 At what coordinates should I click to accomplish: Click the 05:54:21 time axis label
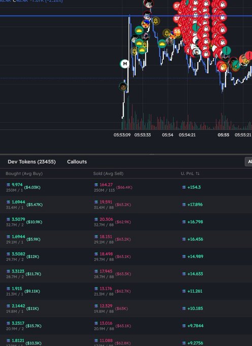coord(187,135)
